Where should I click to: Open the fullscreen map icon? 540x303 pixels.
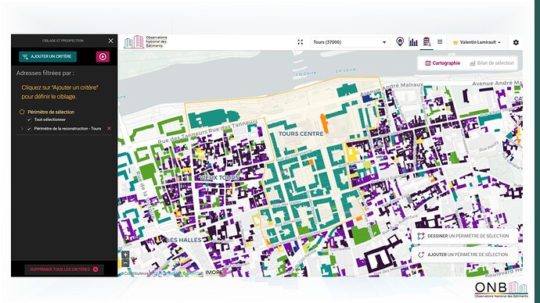pyautogui.click(x=301, y=42)
